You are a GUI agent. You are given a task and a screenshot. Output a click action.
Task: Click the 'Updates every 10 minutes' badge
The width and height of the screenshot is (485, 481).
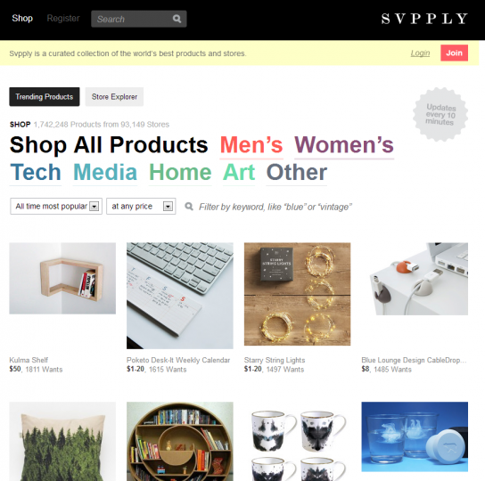coord(440,114)
